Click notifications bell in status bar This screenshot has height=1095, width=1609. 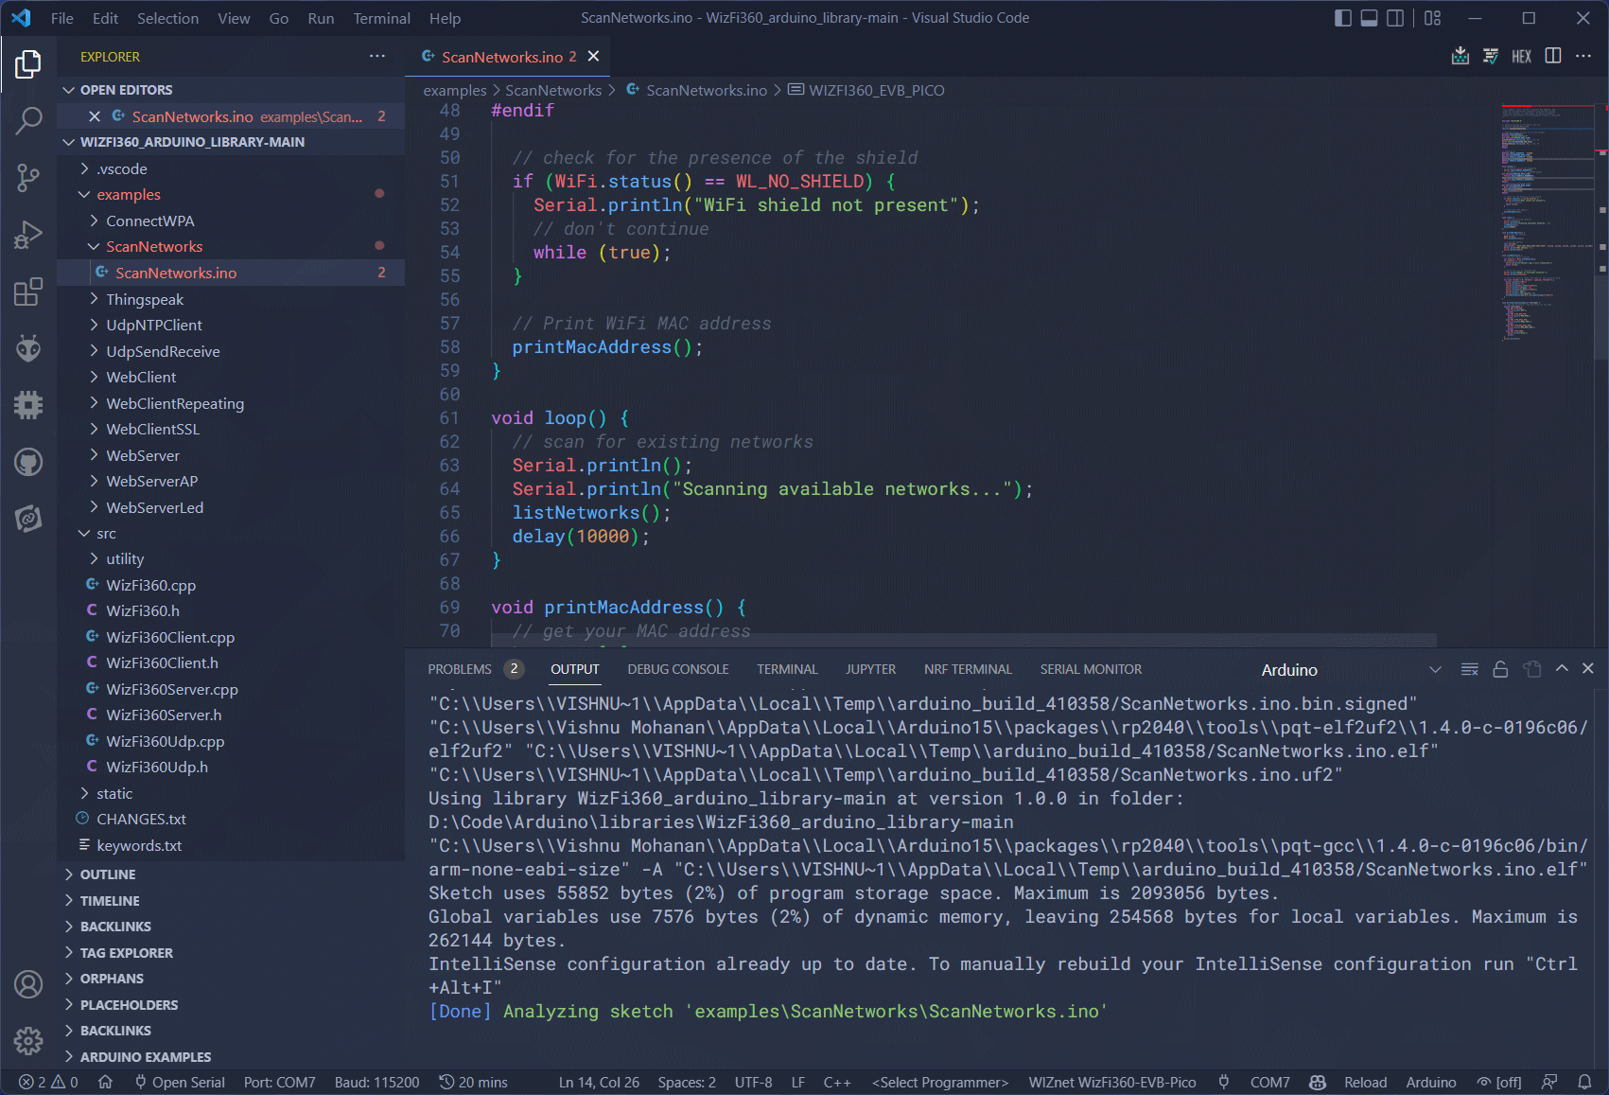coord(1584,1082)
